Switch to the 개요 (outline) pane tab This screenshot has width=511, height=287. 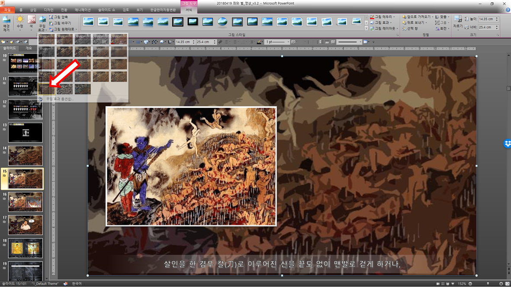[29, 48]
